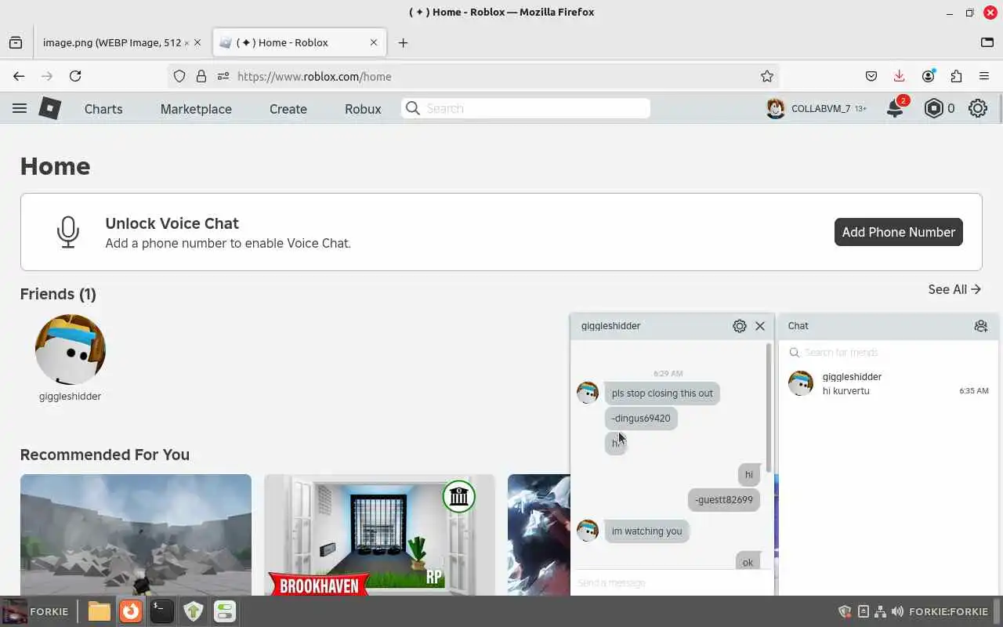Open a new browser tab

click(403, 42)
